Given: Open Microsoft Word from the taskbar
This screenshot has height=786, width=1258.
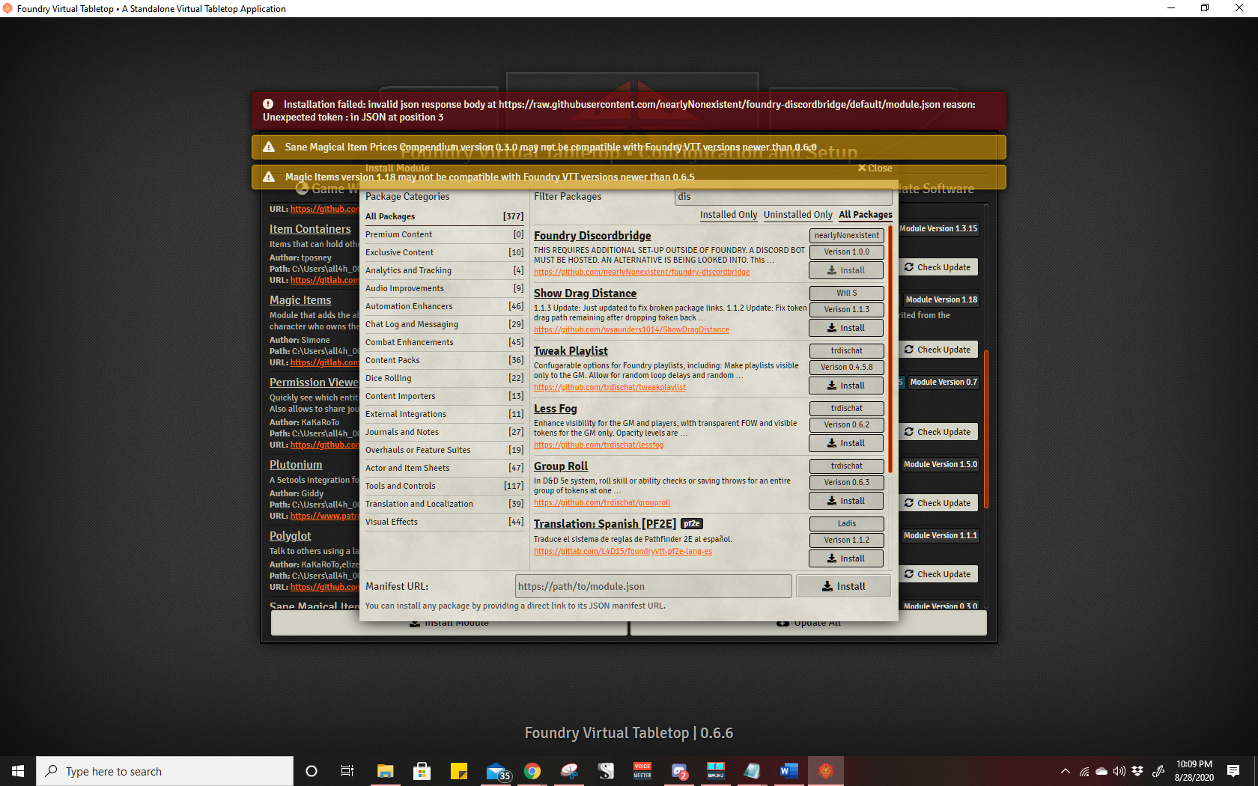Looking at the screenshot, I should (x=788, y=770).
